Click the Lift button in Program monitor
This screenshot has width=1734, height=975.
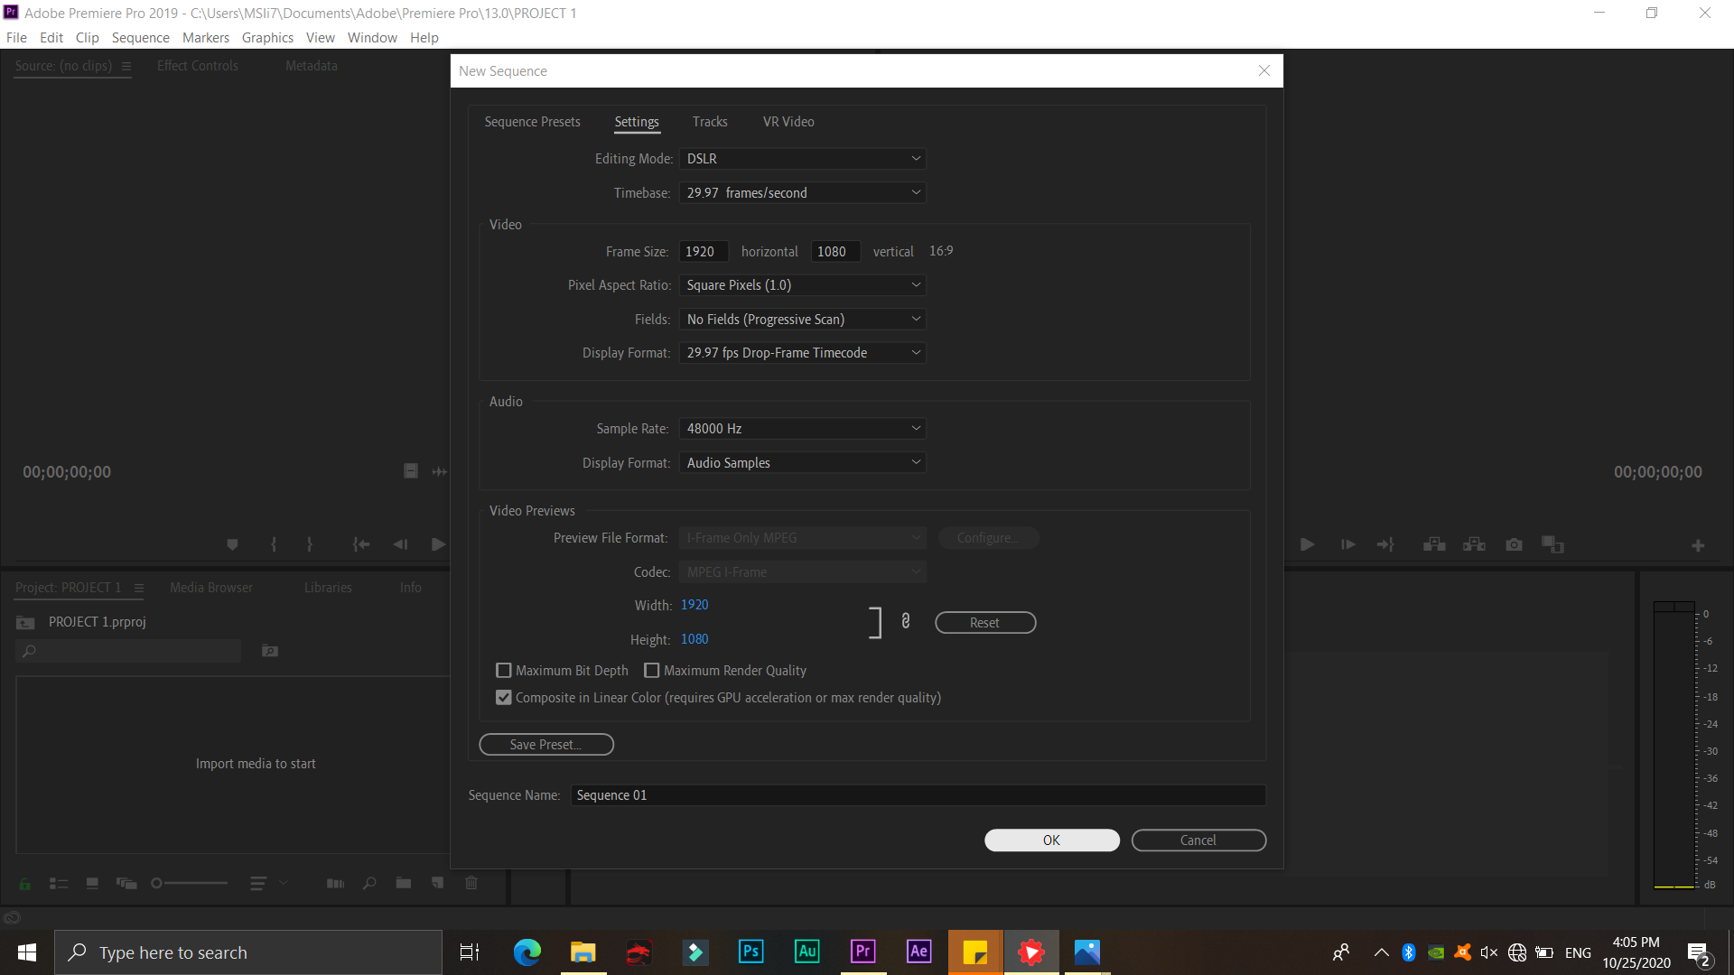point(1434,544)
